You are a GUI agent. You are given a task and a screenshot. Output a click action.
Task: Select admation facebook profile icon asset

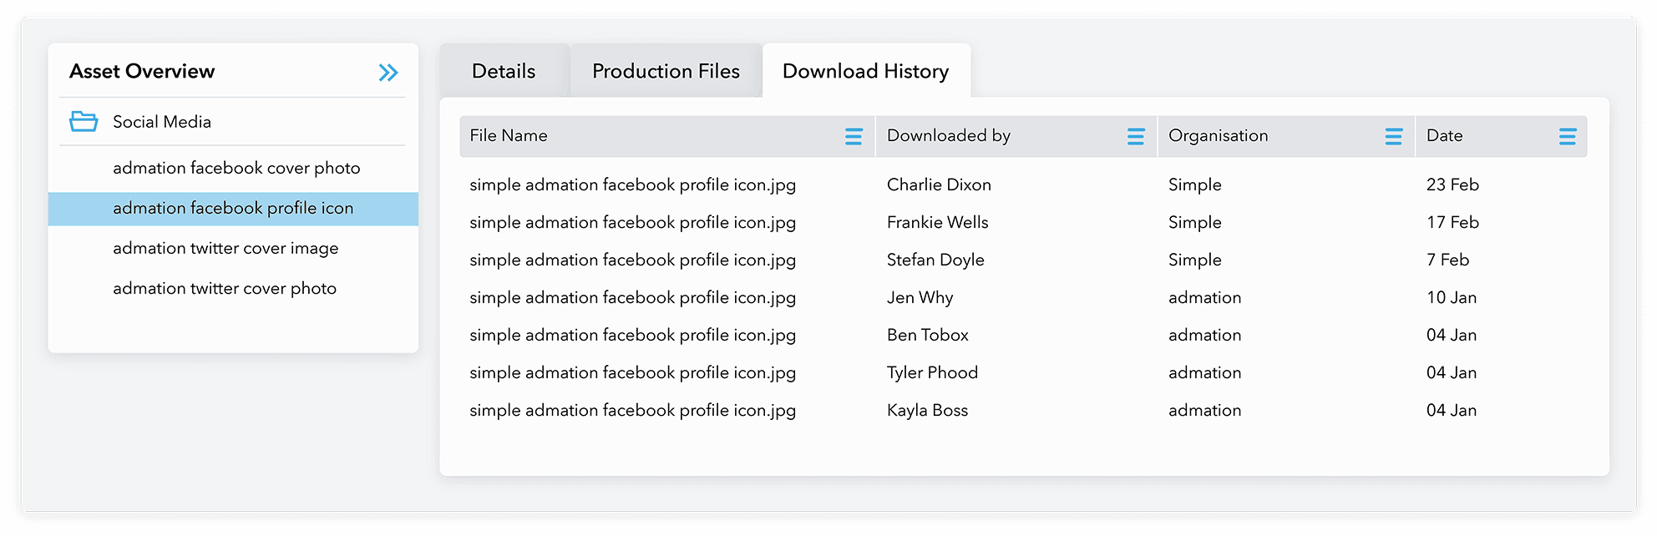coord(233,209)
